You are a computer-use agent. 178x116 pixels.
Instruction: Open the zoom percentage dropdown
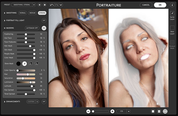(129, 111)
